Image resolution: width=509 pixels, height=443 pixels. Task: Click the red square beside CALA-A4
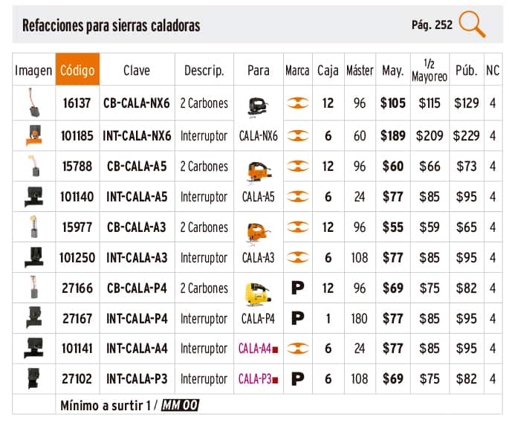point(275,349)
